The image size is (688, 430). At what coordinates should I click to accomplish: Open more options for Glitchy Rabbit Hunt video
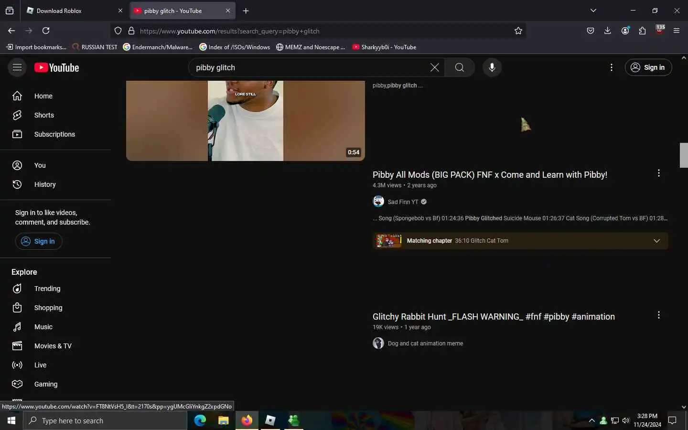click(x=658, y=315)
